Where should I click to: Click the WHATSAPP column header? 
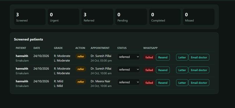pos(150,48)
